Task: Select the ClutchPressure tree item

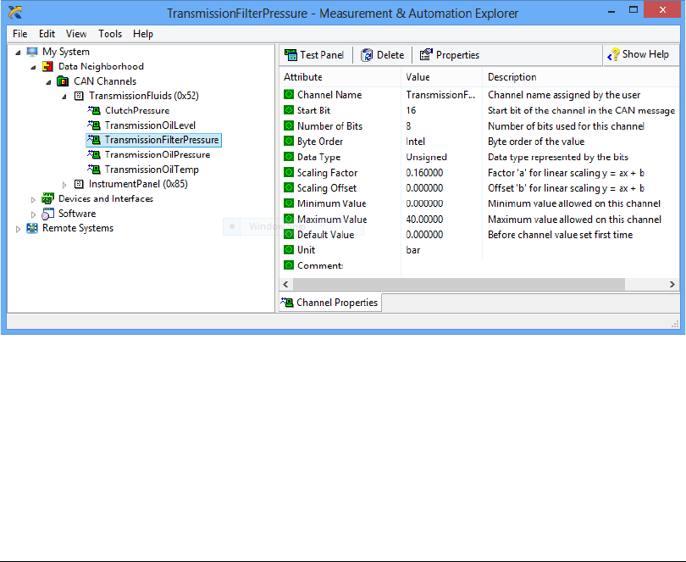Action: (x=137, y=110)
